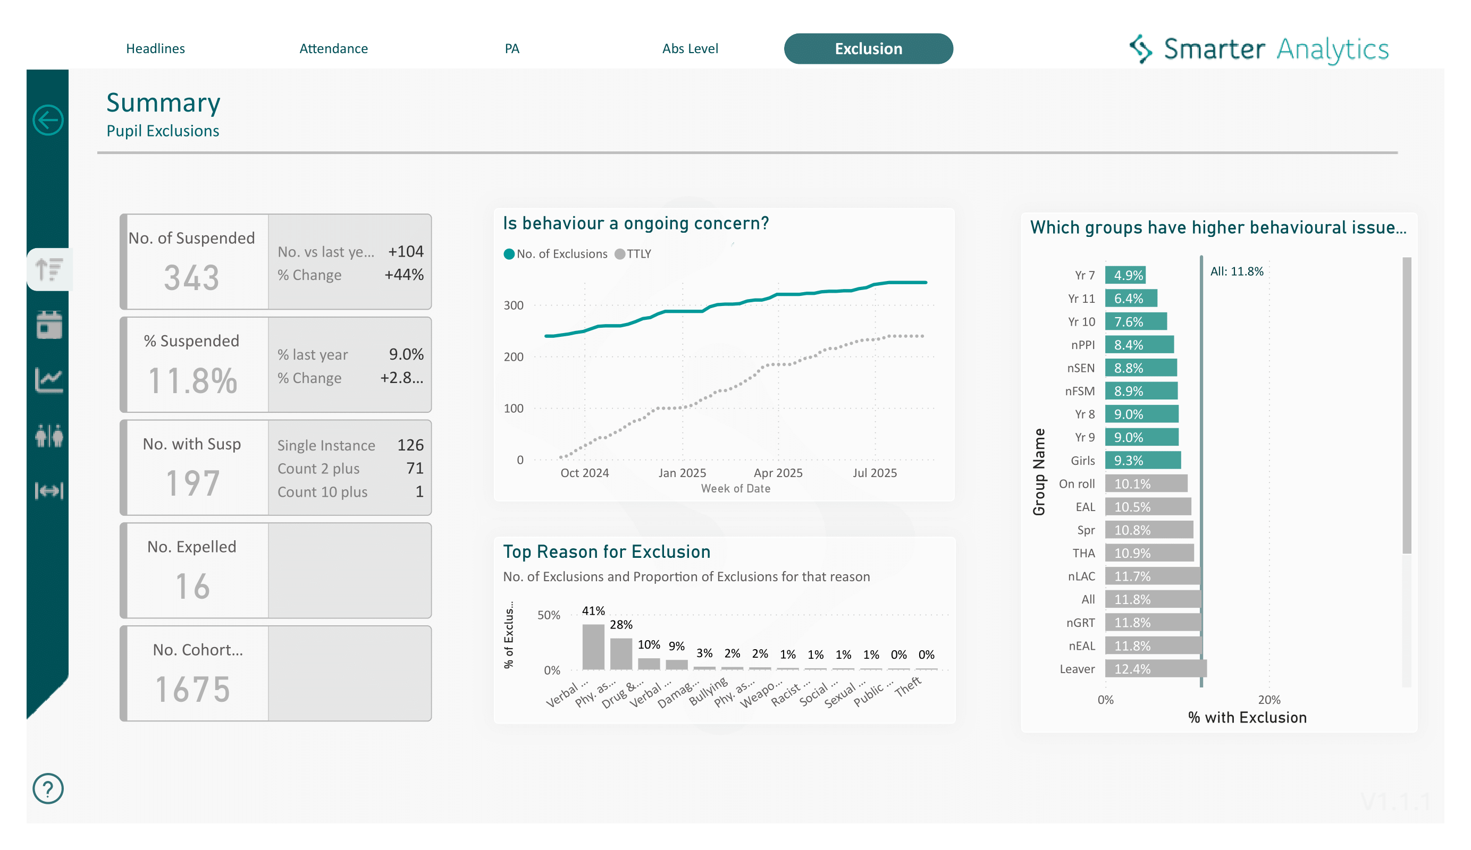Toggle the No. of Exclusions legend series

click(554, 254)
